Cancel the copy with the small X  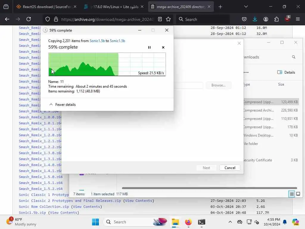pos(163,47)
